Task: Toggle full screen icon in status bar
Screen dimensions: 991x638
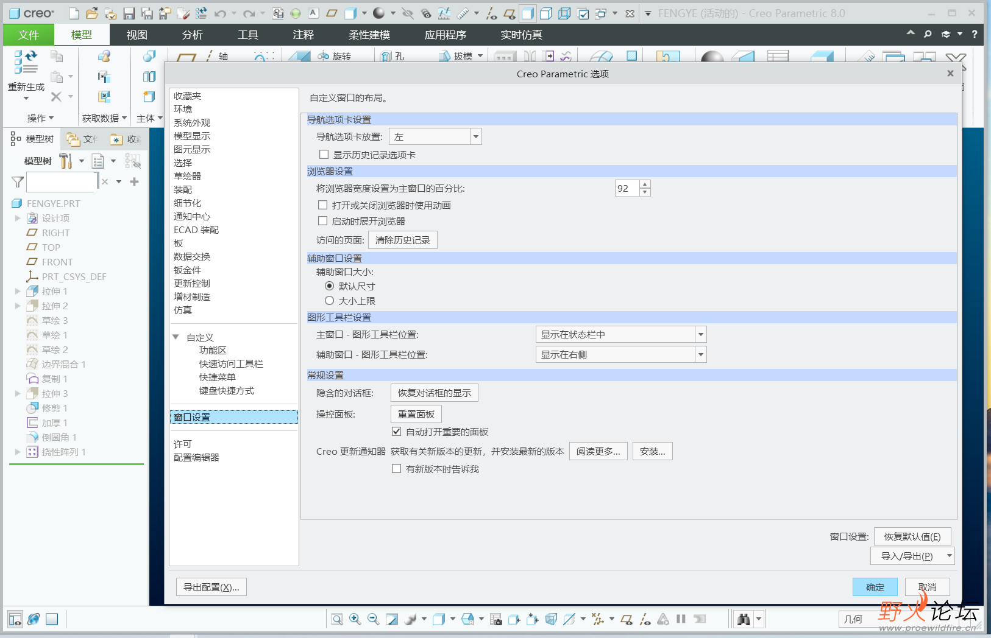Action: click(x=52, y=619)
